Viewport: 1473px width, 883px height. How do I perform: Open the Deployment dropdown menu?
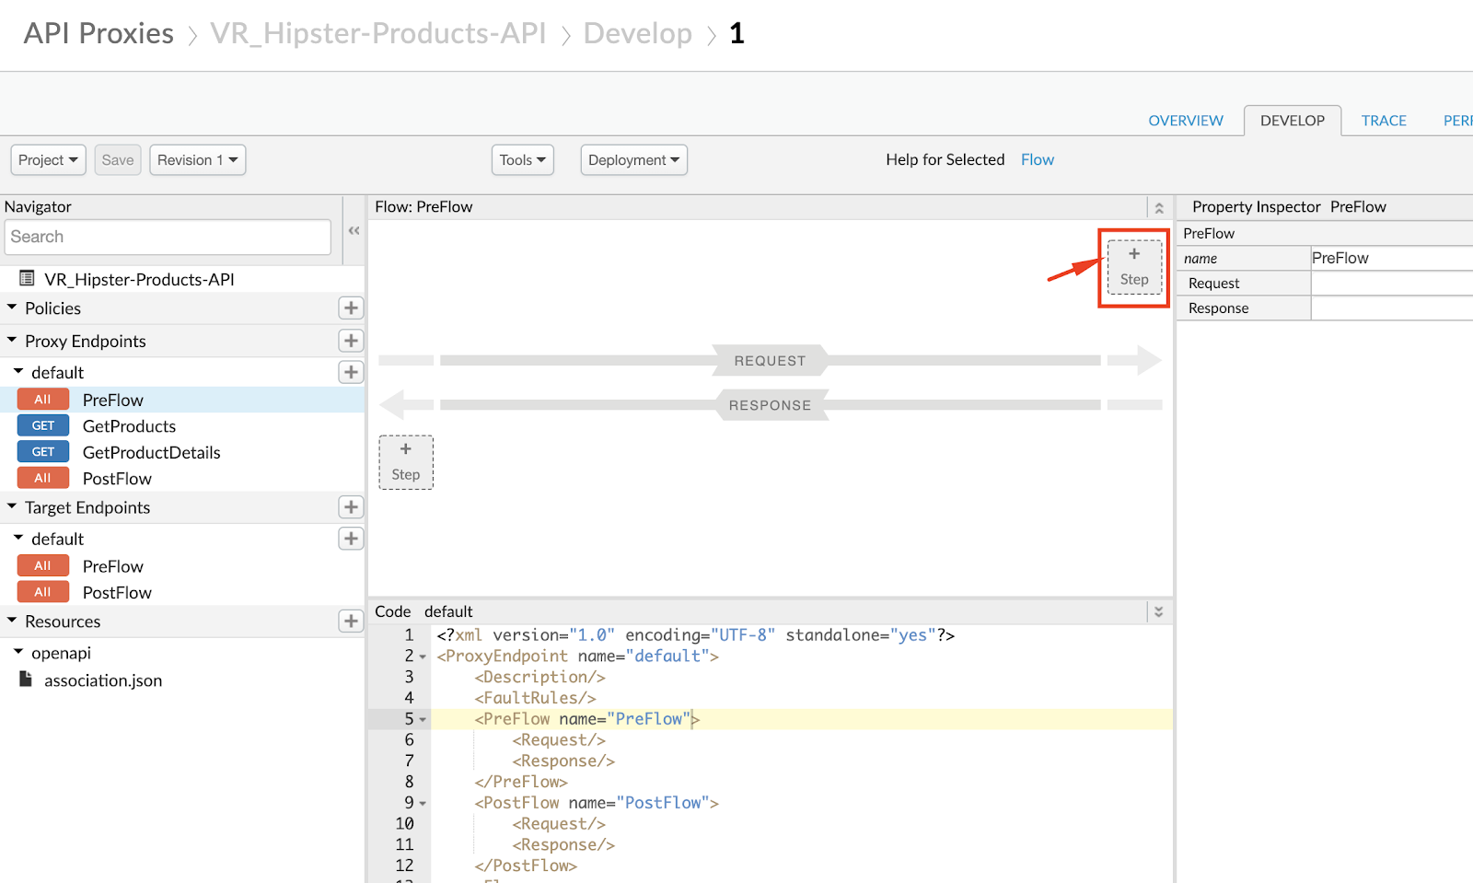tap(633, 160)
